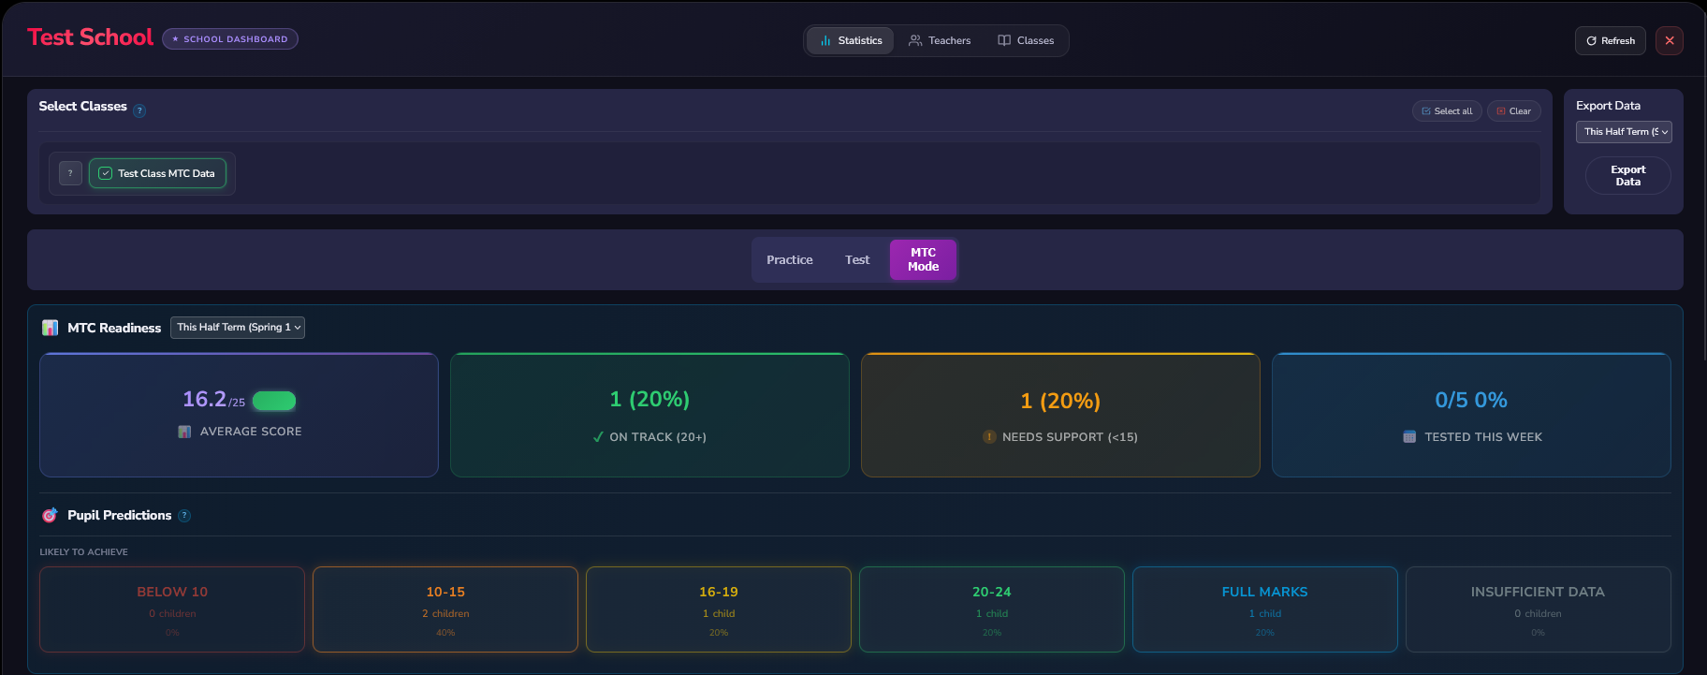Screen dimensions: 1707x675
Task: Click the red close X button
Action: point(1670,40)
